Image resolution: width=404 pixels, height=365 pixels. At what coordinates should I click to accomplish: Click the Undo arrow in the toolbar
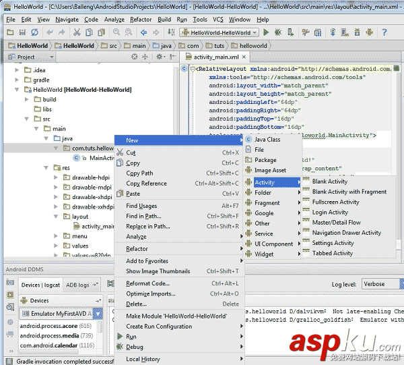tap(50, 32)
